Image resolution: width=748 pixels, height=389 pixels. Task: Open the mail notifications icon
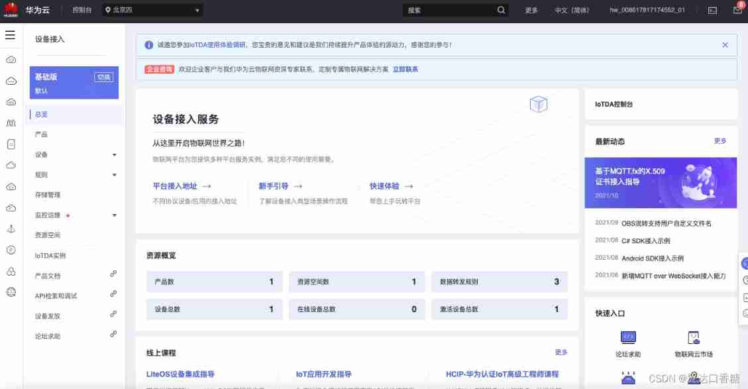click(x=737, y=10)
